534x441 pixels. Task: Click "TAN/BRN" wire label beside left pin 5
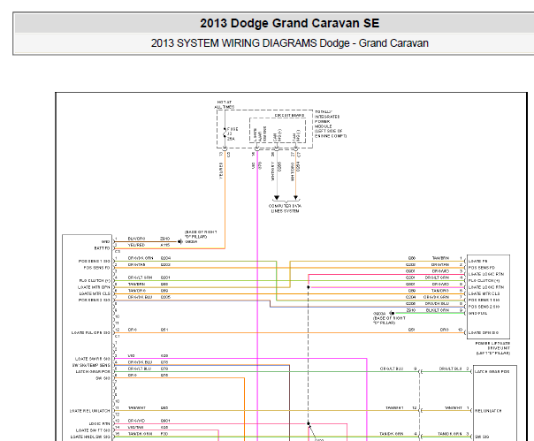pyautogui.click(x=136, y=284)
